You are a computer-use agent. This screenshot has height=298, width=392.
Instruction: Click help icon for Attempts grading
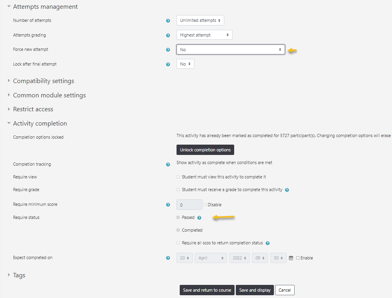click(168, 35)
